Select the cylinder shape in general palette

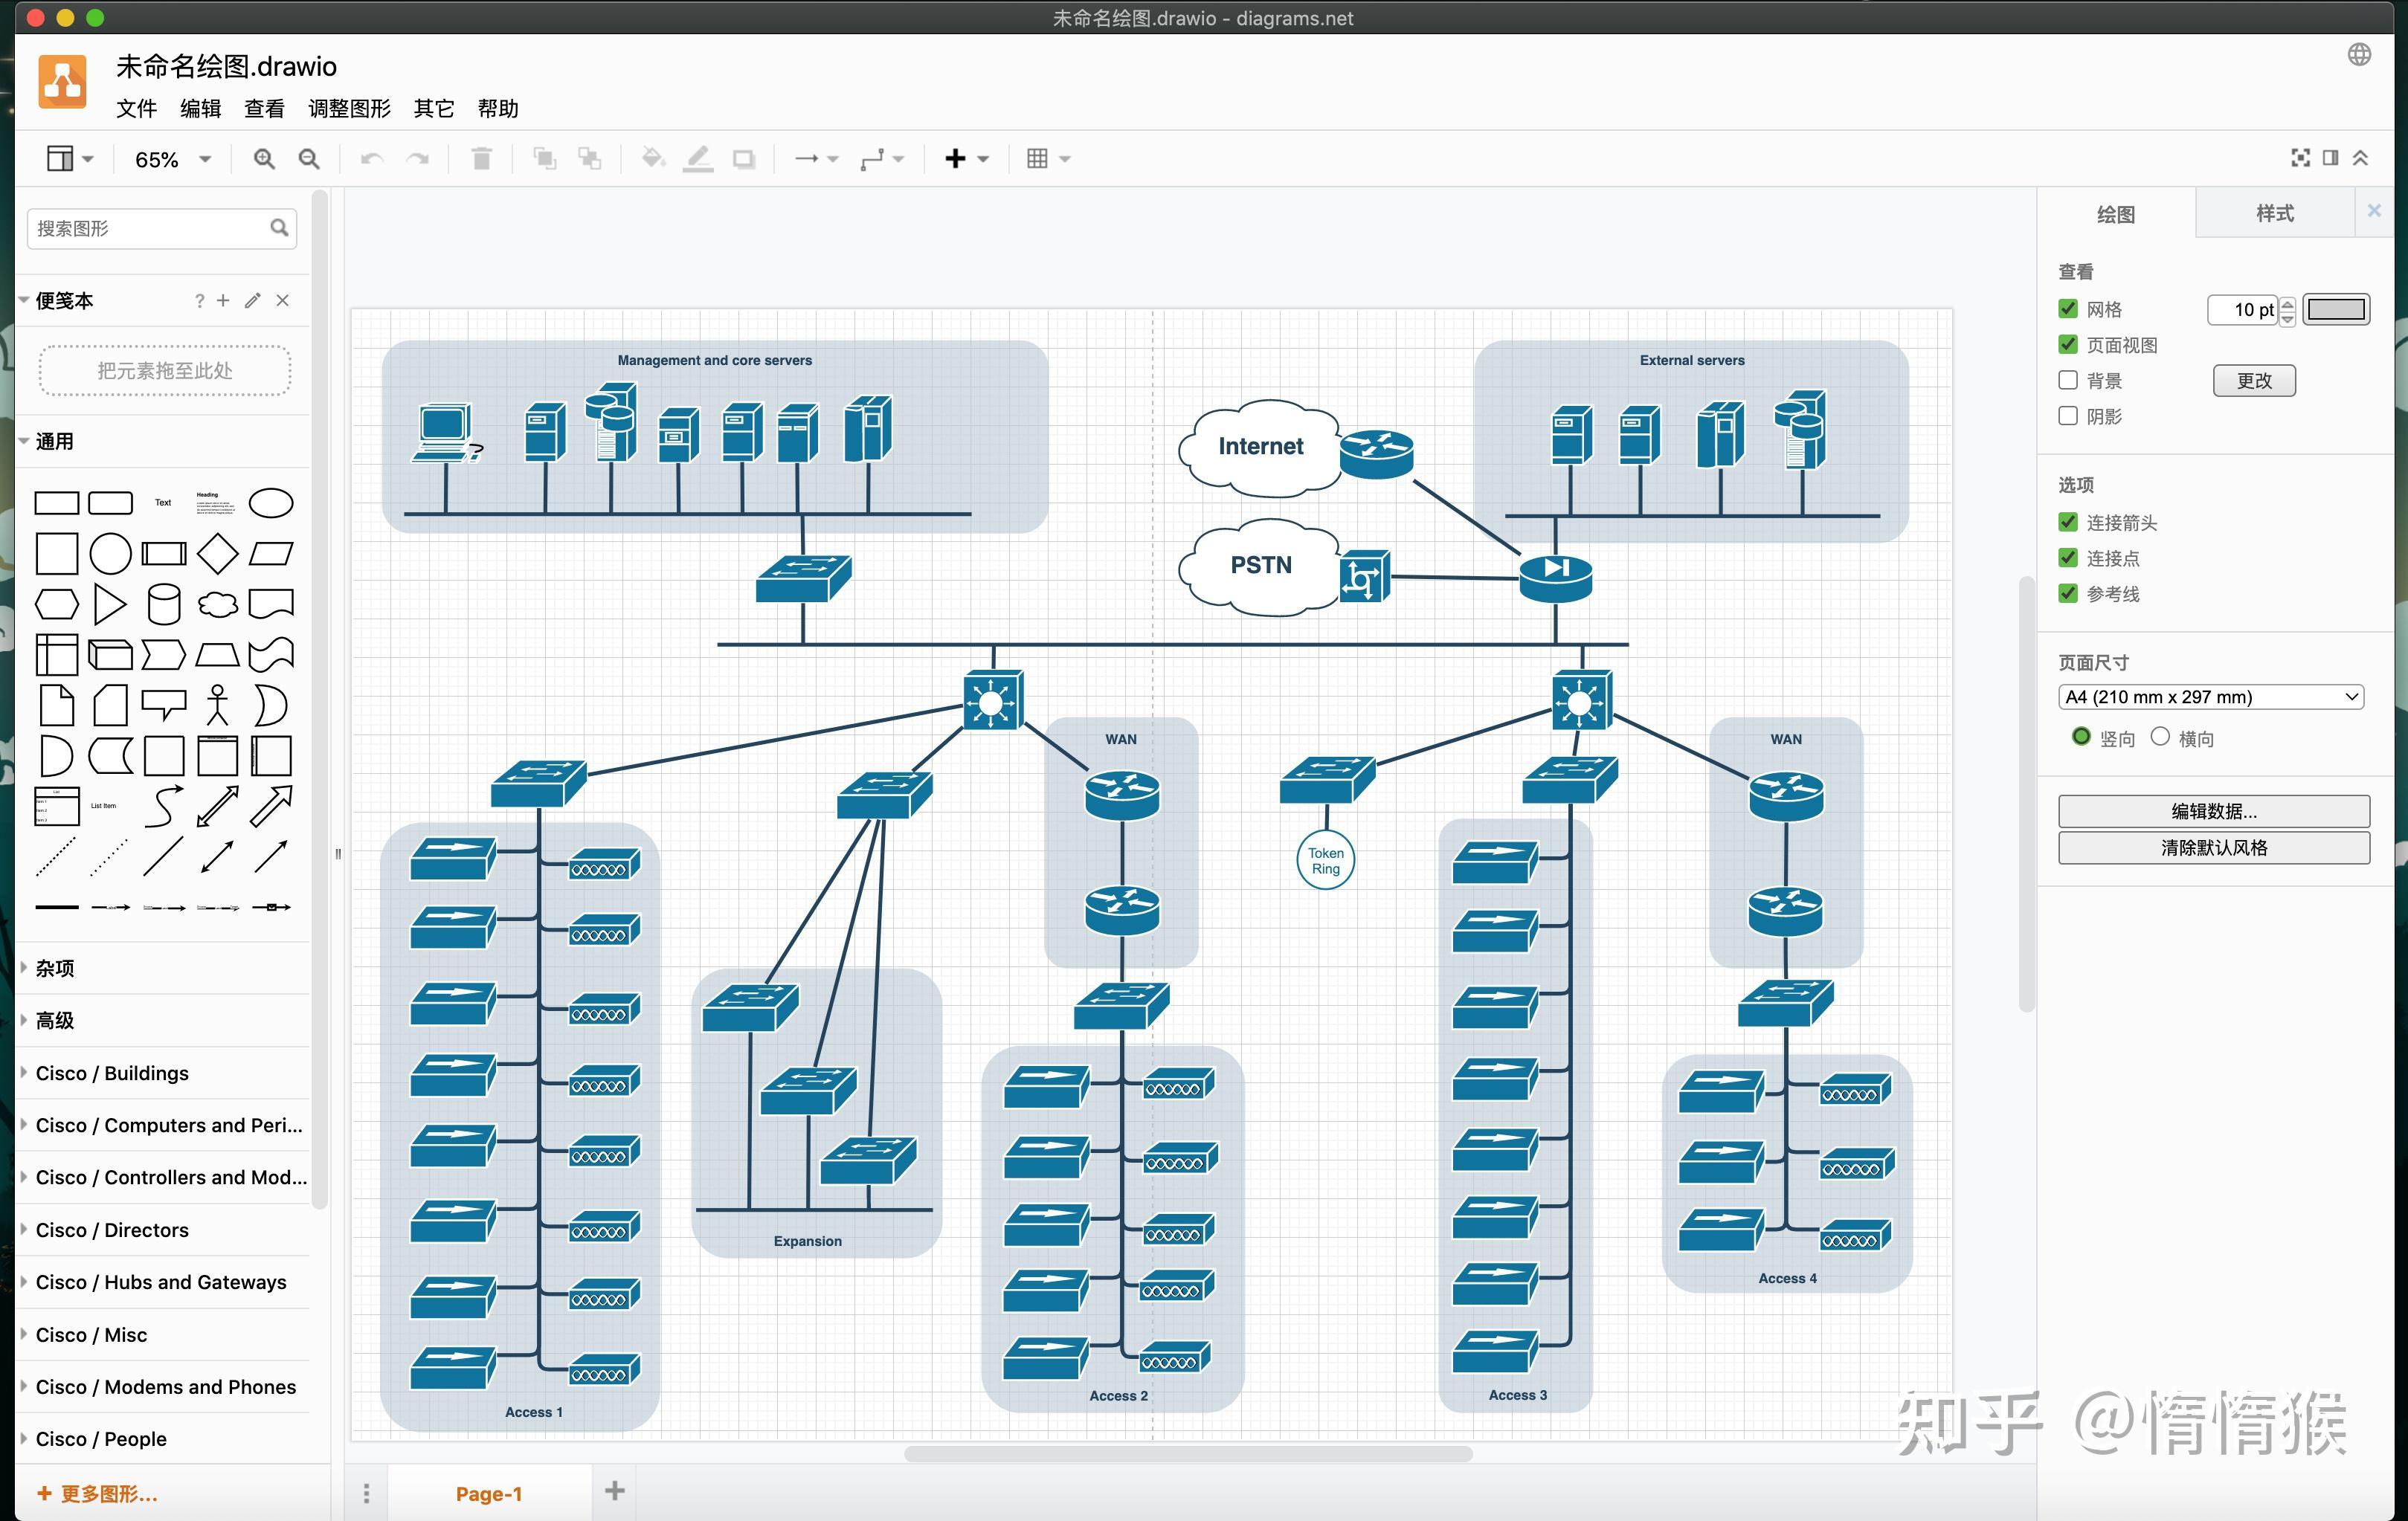164,604
